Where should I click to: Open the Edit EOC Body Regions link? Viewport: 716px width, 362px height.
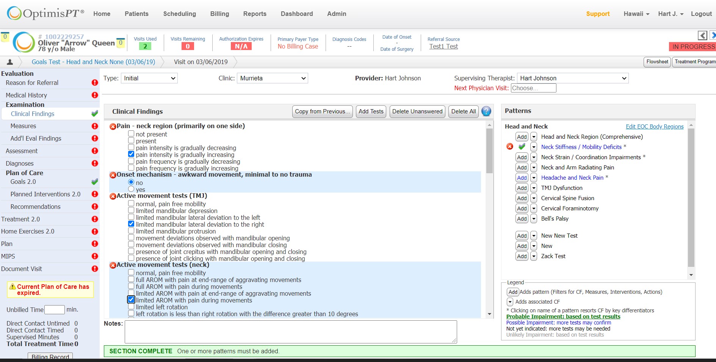point(655,126)
